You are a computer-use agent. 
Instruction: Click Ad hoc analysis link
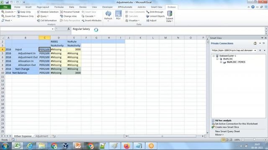coord(223,120)
